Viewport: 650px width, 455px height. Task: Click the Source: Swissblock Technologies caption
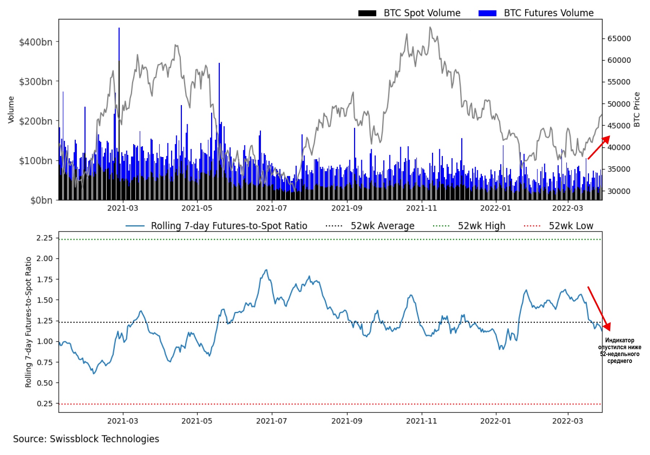click(x=86, y=439)
